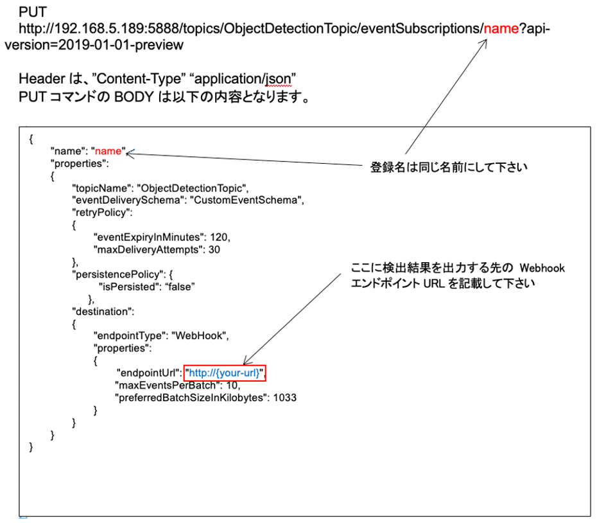The width and height of the screenshot is (597, 523).
Task: Click the boxed http://{your-url} link
Action: tap(223, 373)
